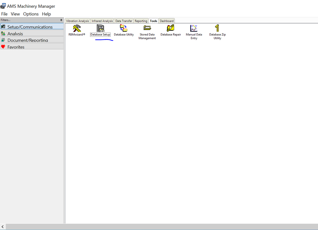Click the horizontal scrollbar left arrow
The height and width of the screenshot is (230, 318).
pyautogui.click(x=3, y=226)
